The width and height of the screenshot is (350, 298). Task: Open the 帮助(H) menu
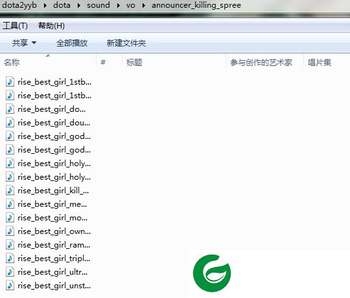tap(51, 26)
